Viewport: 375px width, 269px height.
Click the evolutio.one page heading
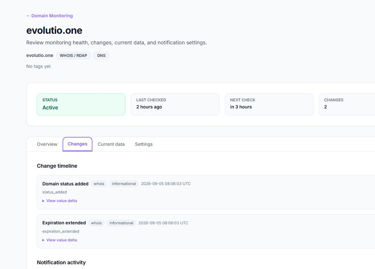tap(54, 30)
